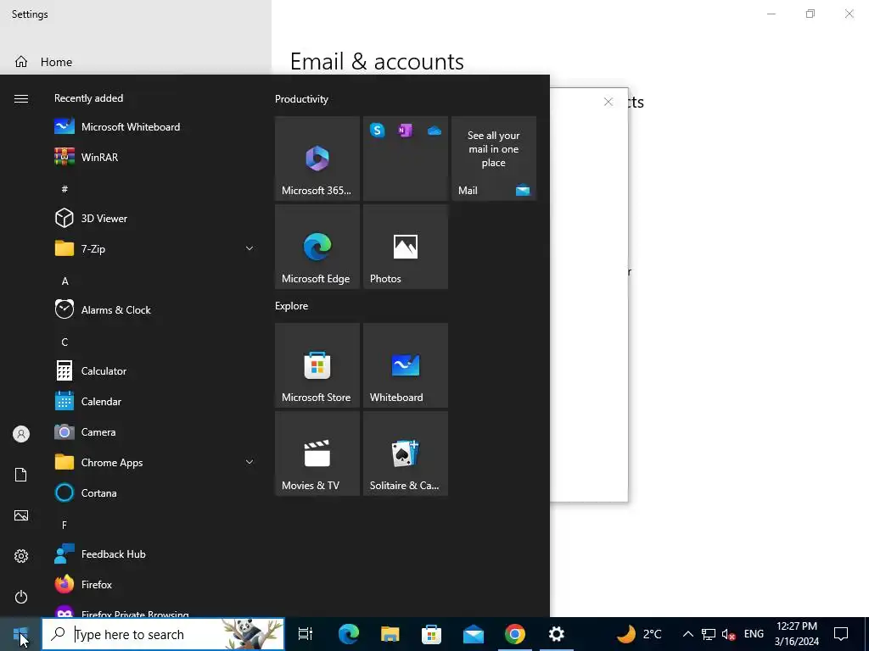This screenshot has width=869, height=651.
Task: Jump to the # letter group
Action: pos(64,189)
